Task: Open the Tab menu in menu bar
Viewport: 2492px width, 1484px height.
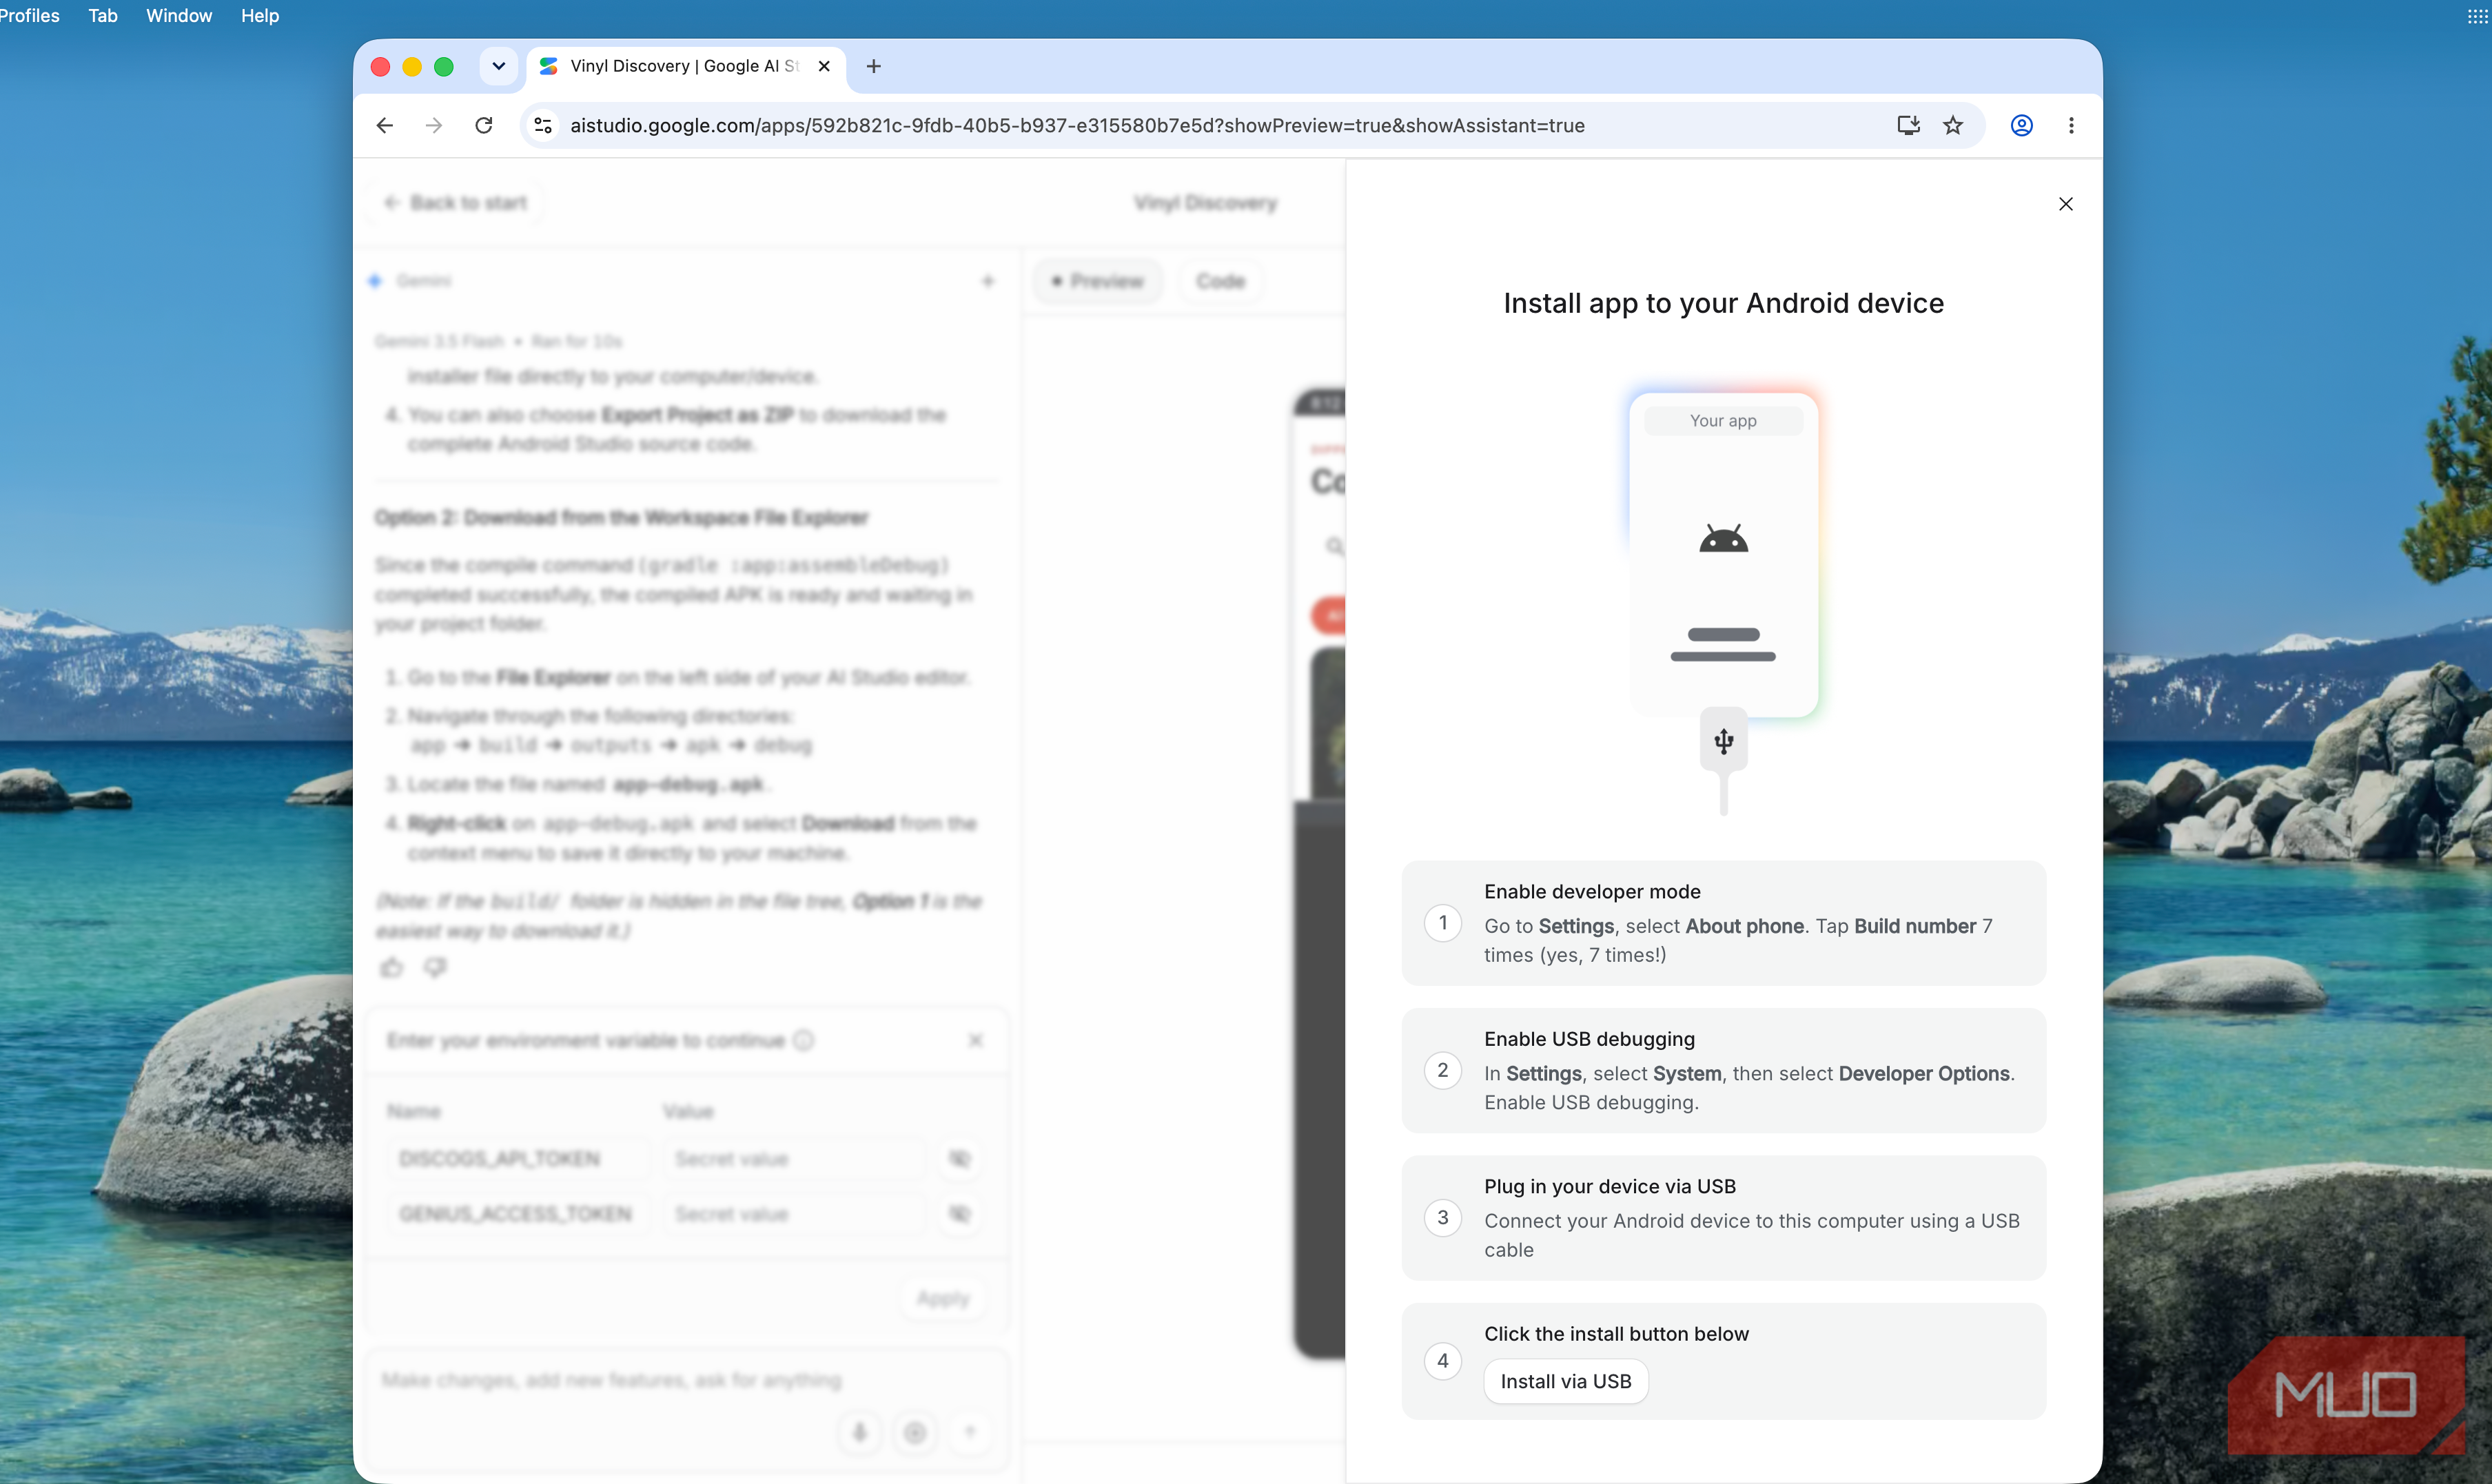Action: pyautogui.click(x=103, y=15)
